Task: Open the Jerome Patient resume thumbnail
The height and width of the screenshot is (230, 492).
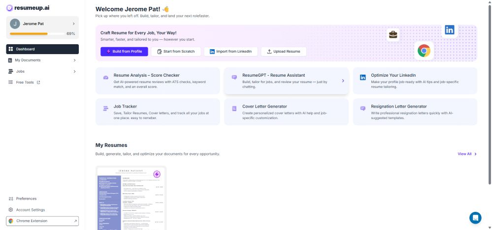Action: click(131, 198)
